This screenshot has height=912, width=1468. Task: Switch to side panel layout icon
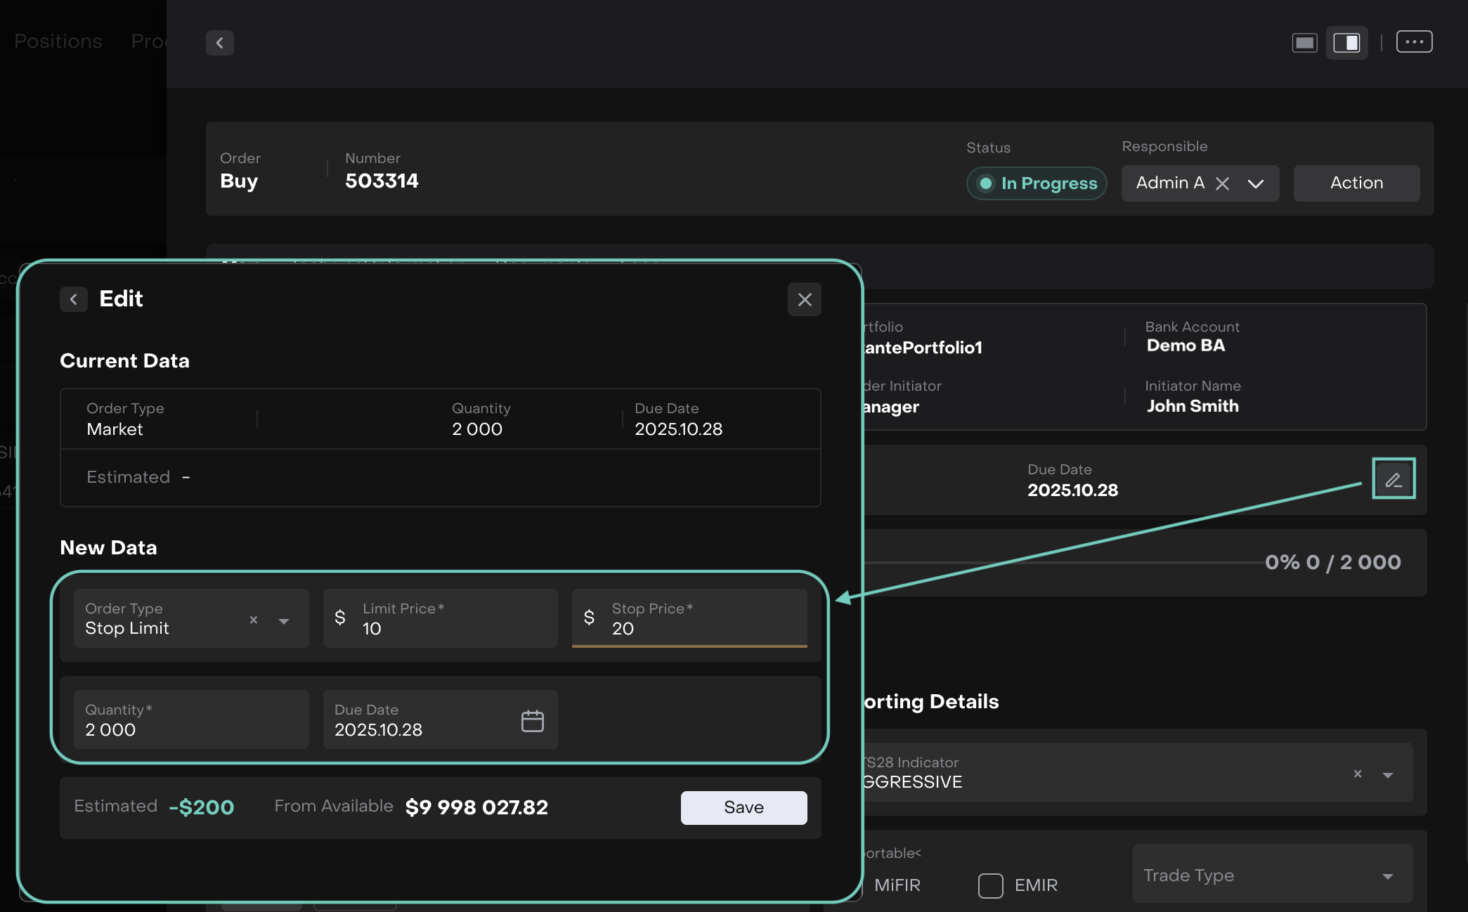(x=1346, y=43)
